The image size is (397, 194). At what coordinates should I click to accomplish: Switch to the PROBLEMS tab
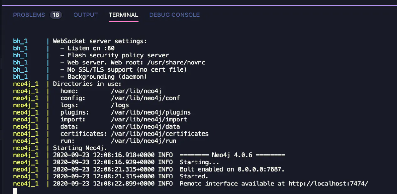(29, 15)
